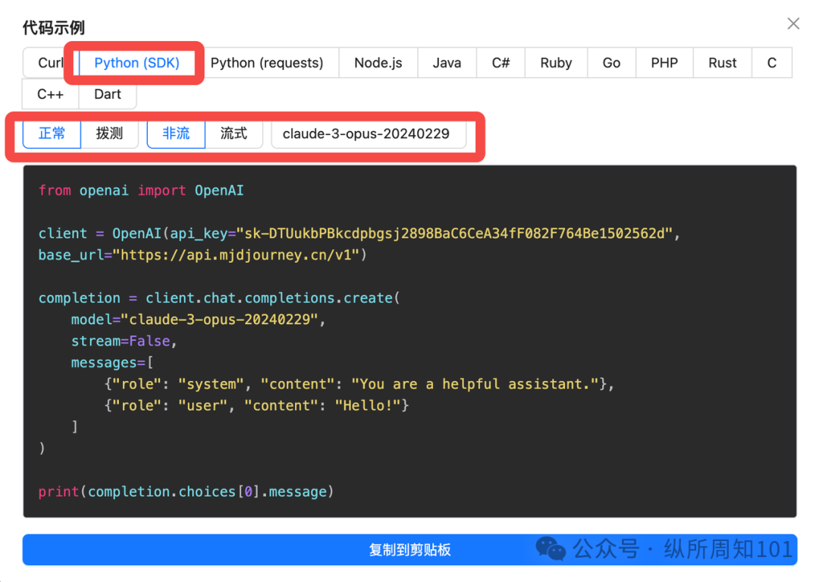Click 复制到剪贴板 copy button
This screenshot has width=819, height=582.
point(409,550)
